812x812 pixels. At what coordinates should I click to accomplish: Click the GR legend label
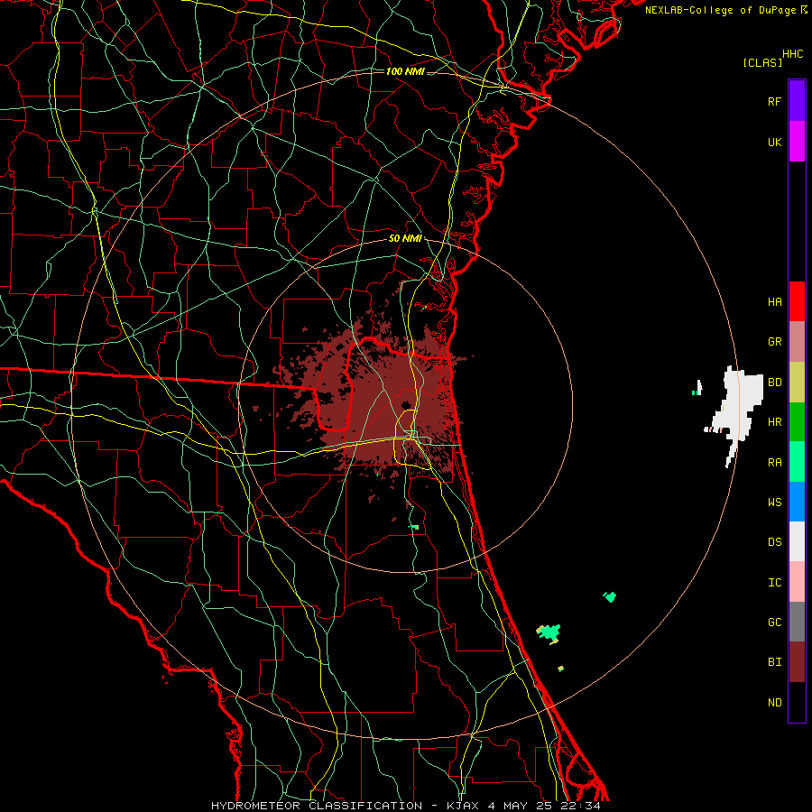pyautogui.click(x=774, y=342)
